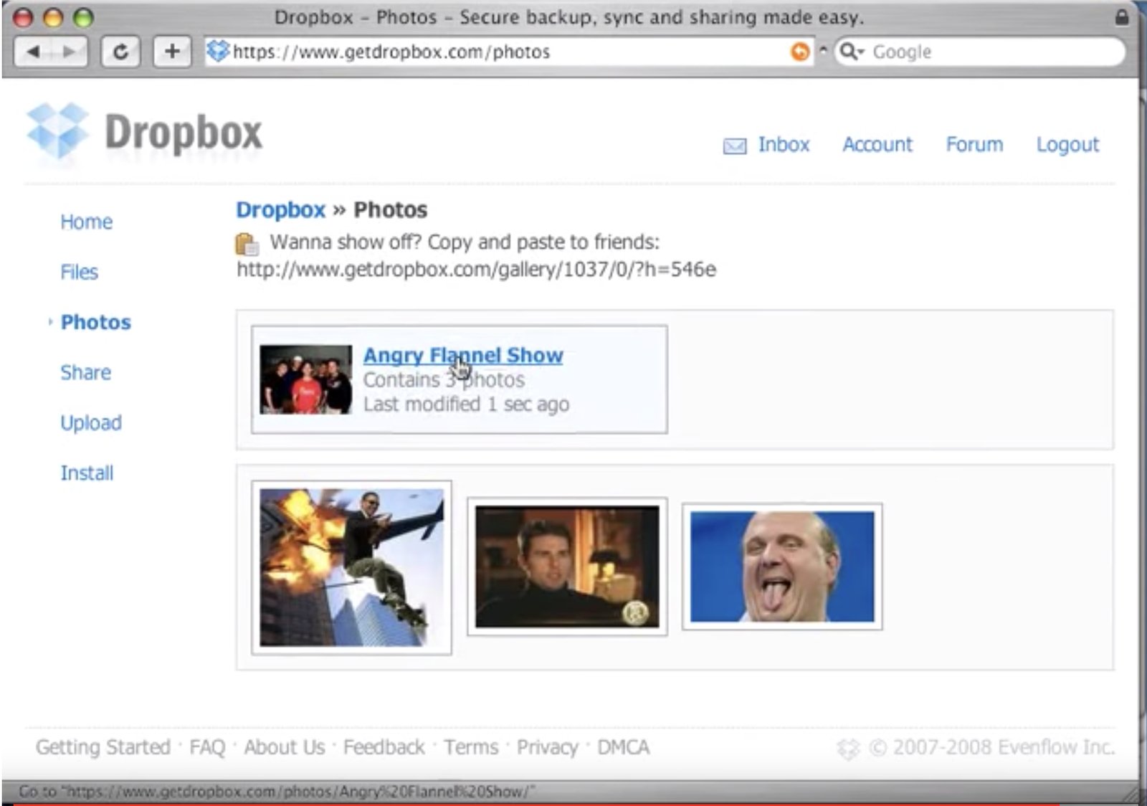This screenshot has height=806, width=1147.
Task: Open the Feedback footer link
Action: pos(384,747)
